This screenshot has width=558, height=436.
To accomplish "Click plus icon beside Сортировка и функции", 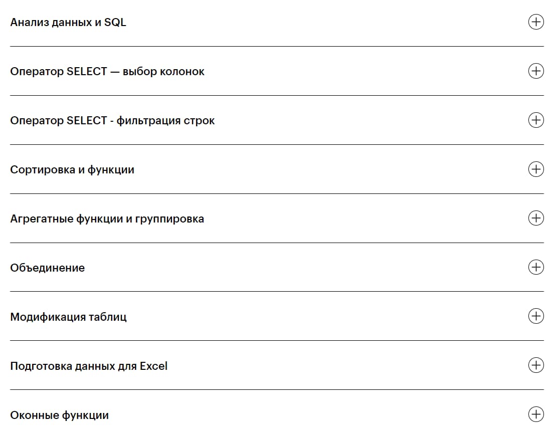I will (536, 169).
